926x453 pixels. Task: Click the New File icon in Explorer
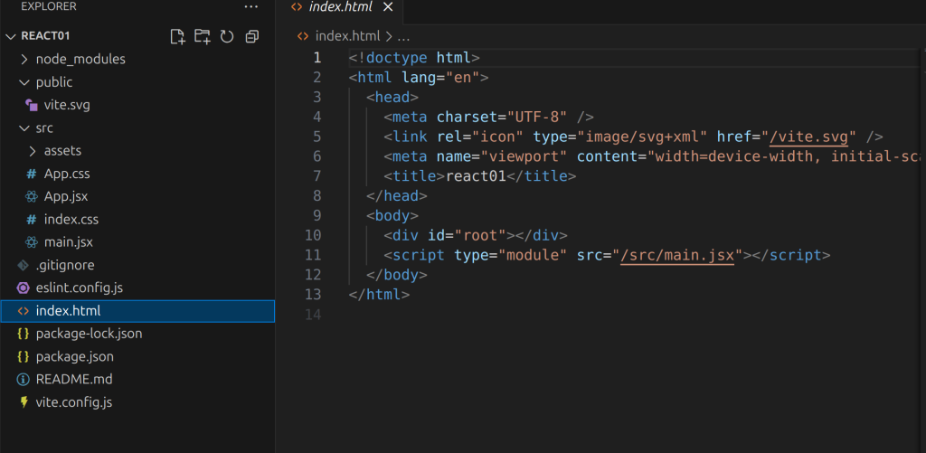[x=178, y=36]
